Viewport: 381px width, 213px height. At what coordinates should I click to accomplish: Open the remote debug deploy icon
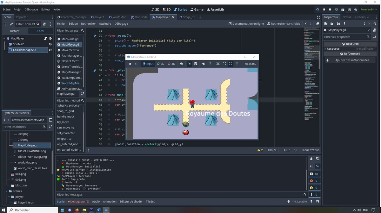[x=337, y=9]
